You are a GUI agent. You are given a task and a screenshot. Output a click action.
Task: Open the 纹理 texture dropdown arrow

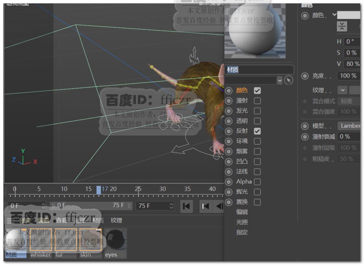[343, 90]
